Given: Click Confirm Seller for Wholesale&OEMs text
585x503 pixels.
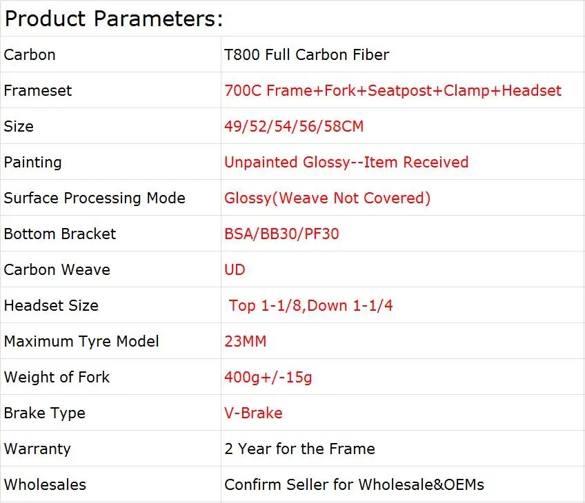Looking at the screenshot, I should [354, 485].
